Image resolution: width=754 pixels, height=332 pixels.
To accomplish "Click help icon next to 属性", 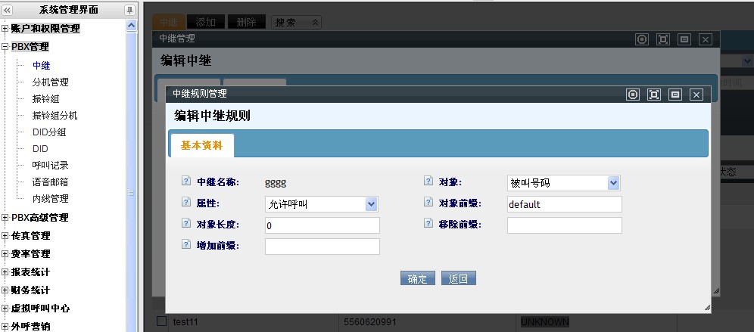I will click(186, 203).
